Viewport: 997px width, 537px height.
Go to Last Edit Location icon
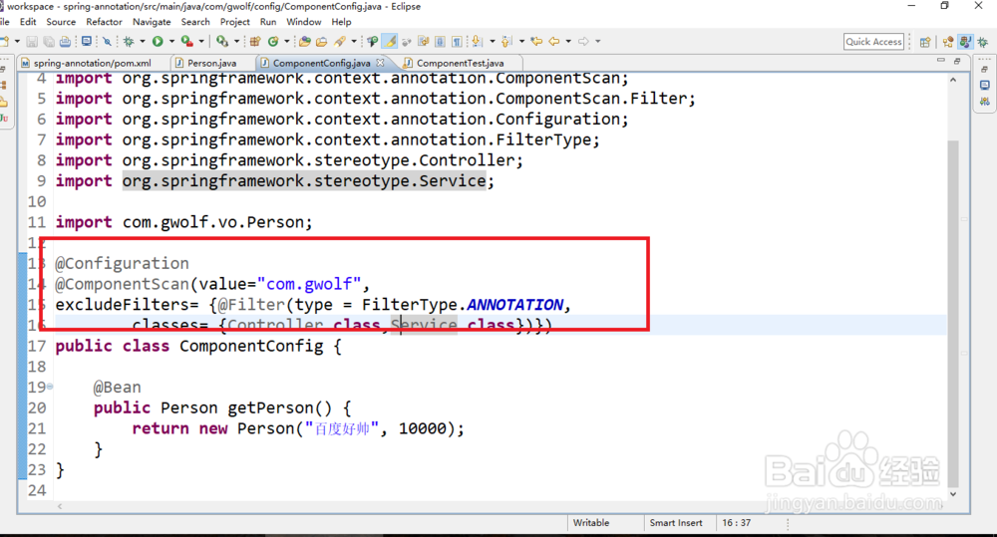(x=536, y=41)
